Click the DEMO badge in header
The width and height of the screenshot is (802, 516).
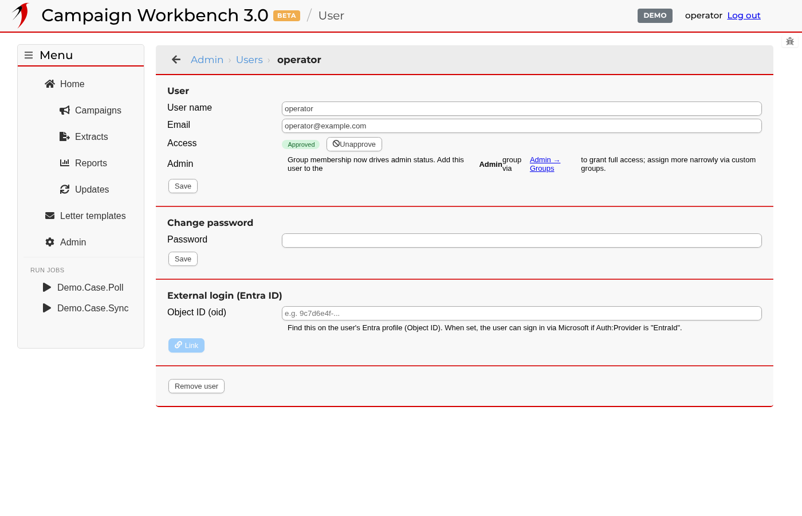click(655, 15)
